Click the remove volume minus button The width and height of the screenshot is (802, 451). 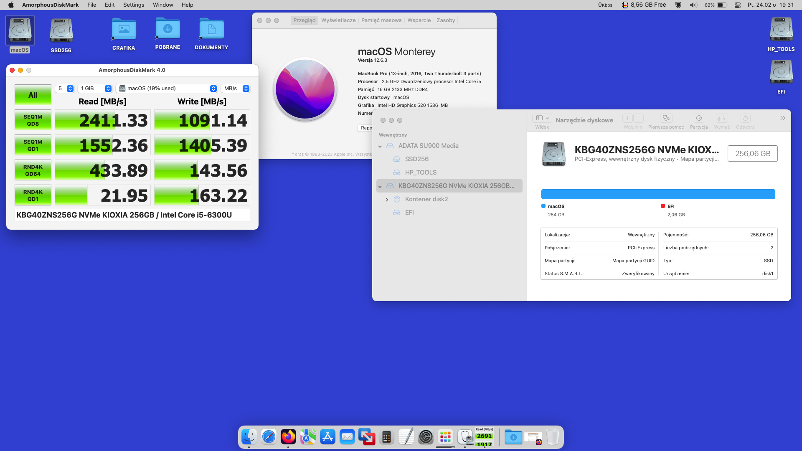click(638, 118)
